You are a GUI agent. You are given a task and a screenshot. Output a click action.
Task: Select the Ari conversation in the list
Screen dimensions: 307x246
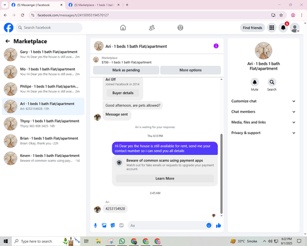point(43,106)
